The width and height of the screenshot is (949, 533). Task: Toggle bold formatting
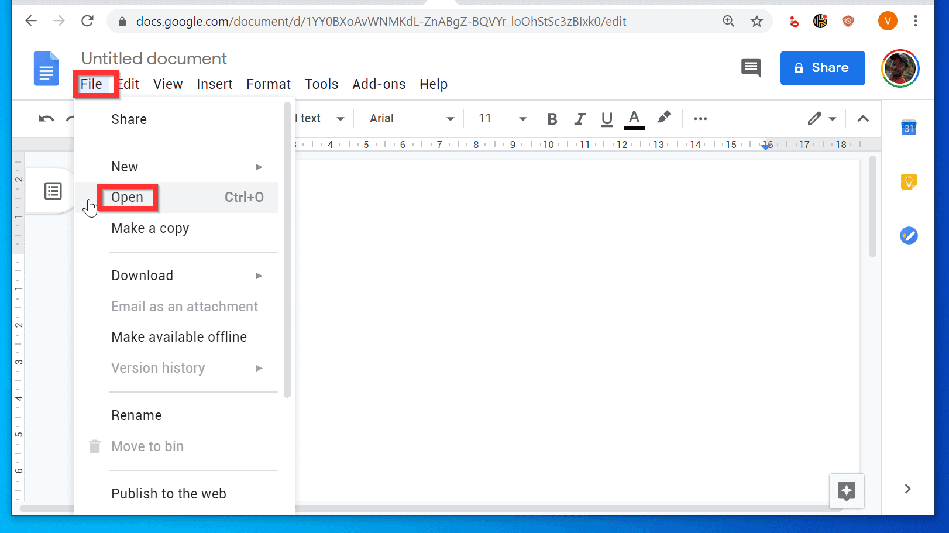point(552,118)
